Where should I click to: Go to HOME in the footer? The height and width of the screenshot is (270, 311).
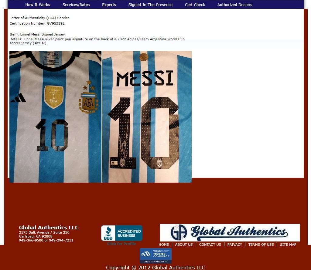[x=164, y=245]
